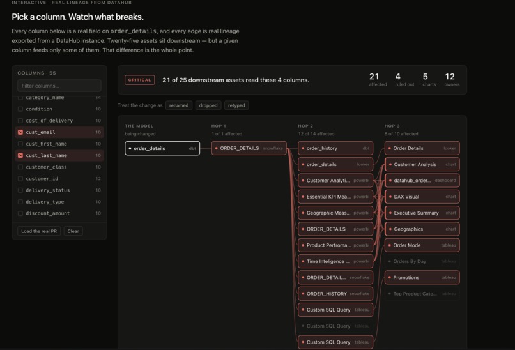The width and height of the screenshot is (515, 350).
Task: Check the condition column checkbox
Action: [20, 109]
